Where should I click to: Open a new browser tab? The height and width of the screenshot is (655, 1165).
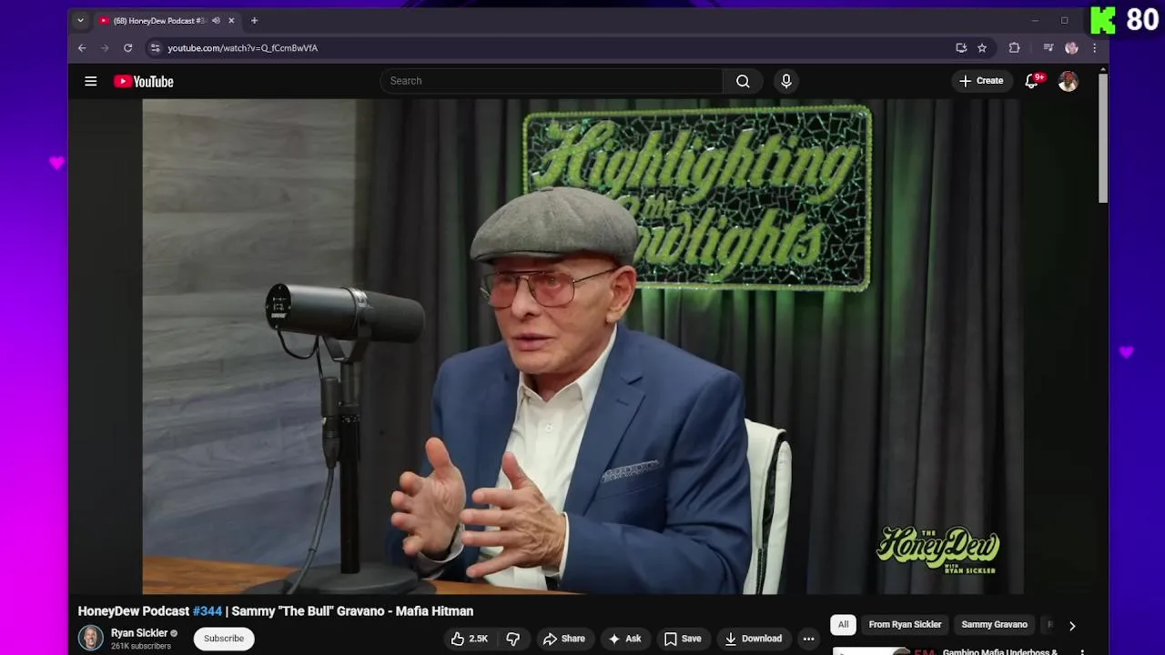254,20
